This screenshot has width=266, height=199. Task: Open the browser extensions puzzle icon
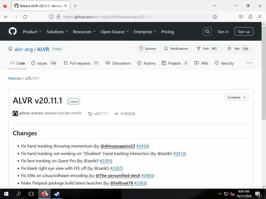point(250,17)
